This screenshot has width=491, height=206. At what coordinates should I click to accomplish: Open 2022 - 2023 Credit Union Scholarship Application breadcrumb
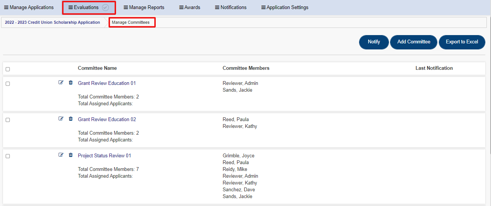[x=53, y=23]
